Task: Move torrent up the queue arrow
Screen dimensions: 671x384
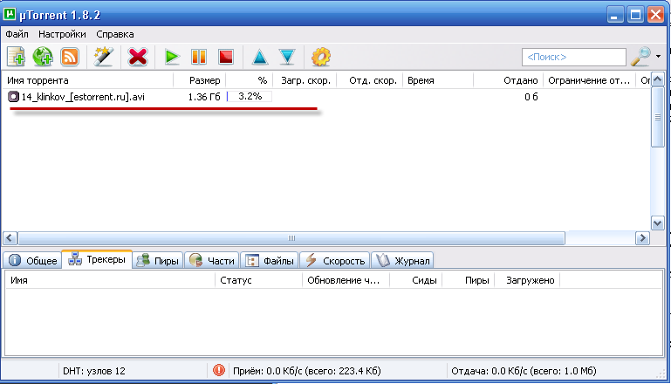Action: (260, 57)
